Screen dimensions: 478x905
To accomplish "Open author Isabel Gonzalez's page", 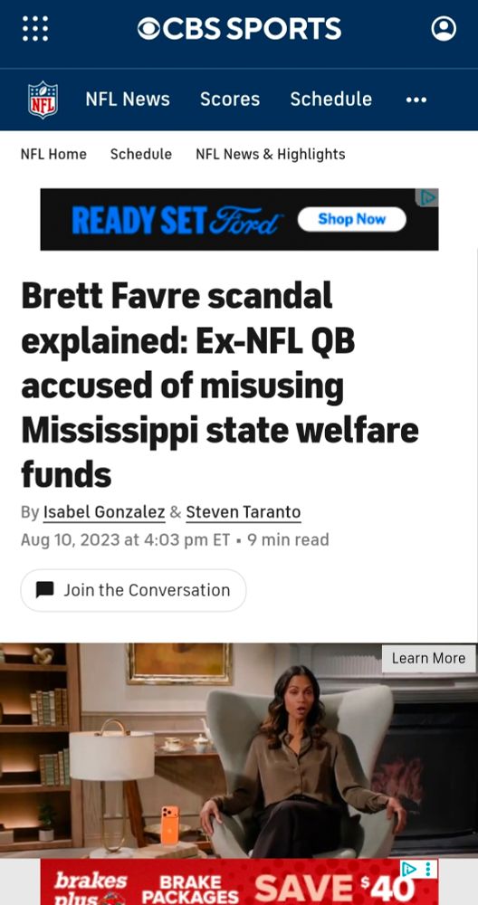I will point(104,512).
